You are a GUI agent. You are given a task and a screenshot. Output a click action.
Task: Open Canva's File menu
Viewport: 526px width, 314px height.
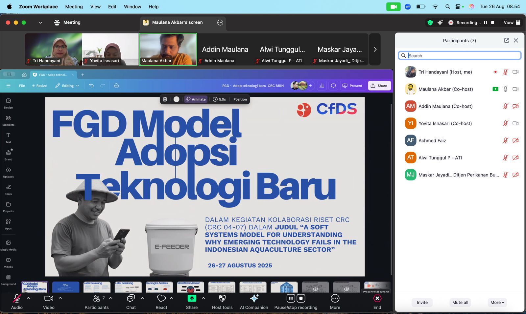point(22,86)
